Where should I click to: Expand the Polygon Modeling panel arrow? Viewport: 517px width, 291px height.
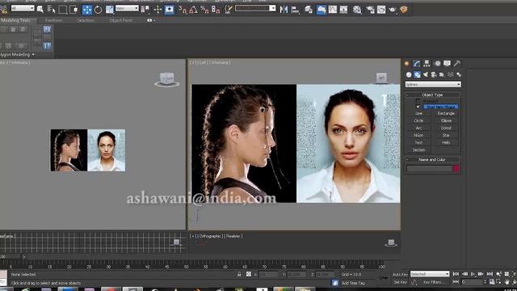click(x=33, y=54)
